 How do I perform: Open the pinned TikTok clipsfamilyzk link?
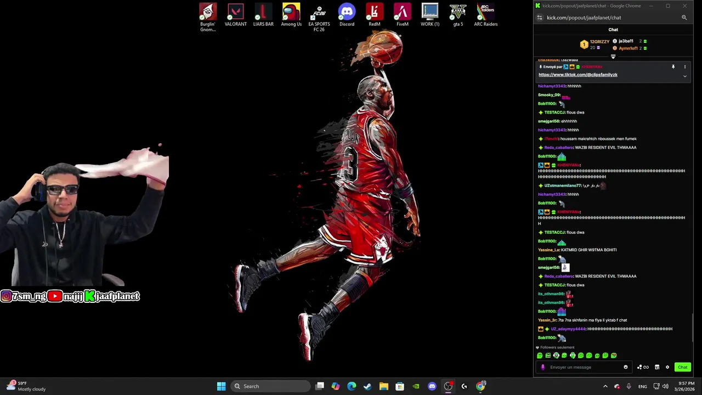click(578, 75)
